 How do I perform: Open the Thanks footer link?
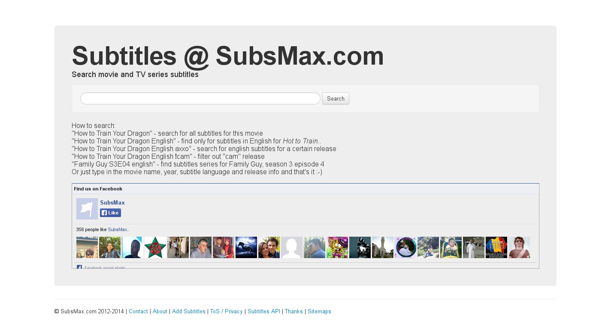pyautogui.click(x=294, y=312)
